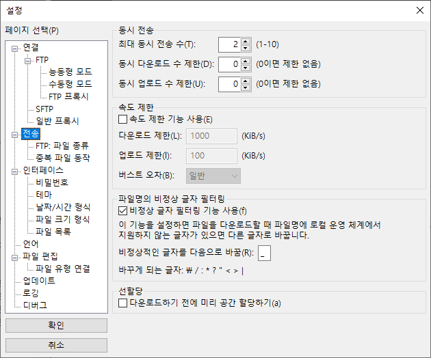The image size is (431, 358).
Task: Open the 파일 유형 연결 page
Action: coord(63,268)
